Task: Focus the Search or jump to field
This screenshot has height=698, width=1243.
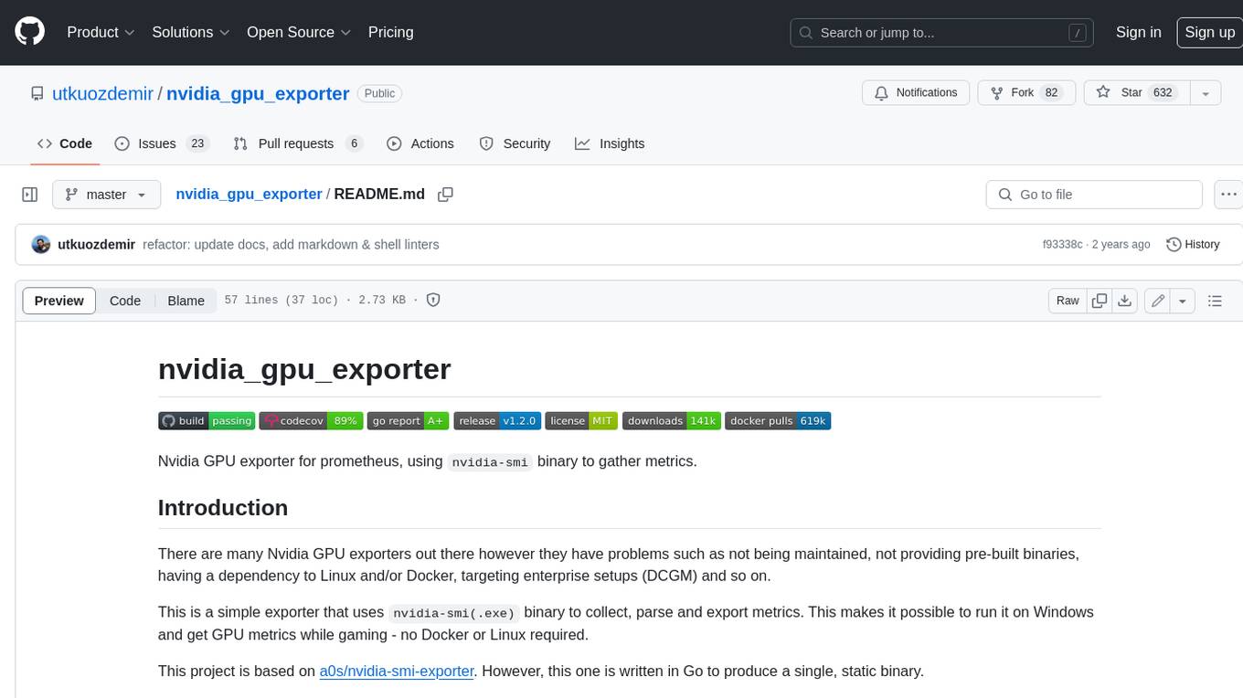Action: [943, 33]
